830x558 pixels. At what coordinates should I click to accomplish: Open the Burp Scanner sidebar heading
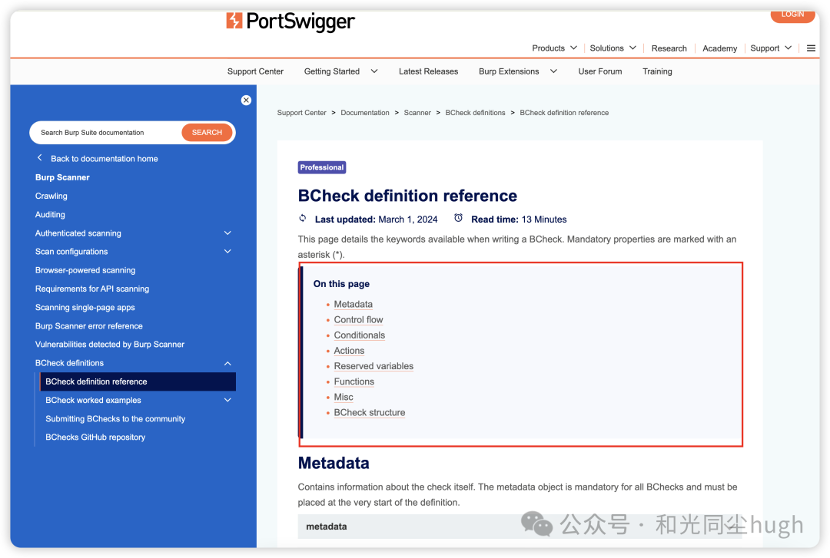tap(62, 177)
